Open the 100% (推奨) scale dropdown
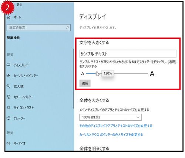Viewport: 185px width, 158px height. pyautogui.click(x=110, y=117)
